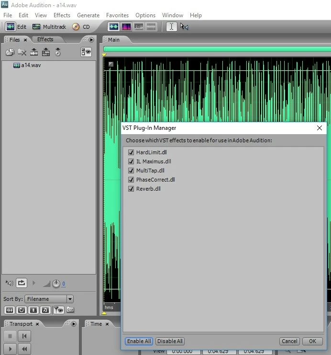This screenshot has height=355, width=331.
Task: Open the Edit menu
Action: click(x=23, y=15)
